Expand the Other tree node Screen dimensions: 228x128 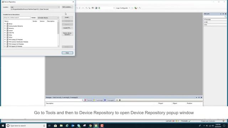(x=5, y=35)
